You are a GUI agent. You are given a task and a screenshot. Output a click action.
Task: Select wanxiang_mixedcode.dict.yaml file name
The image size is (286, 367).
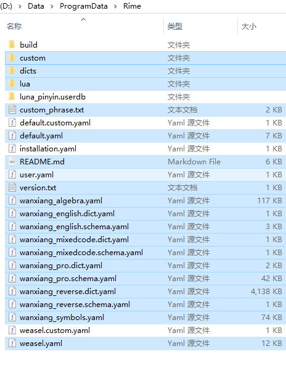click(74, 240)
